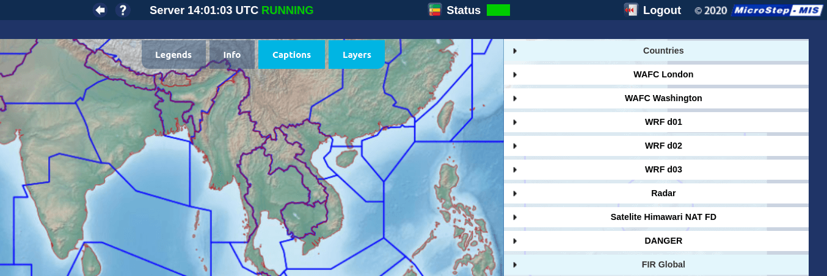Select the WRF d01 layer entry
827x276 pixels.
(663, 122)
